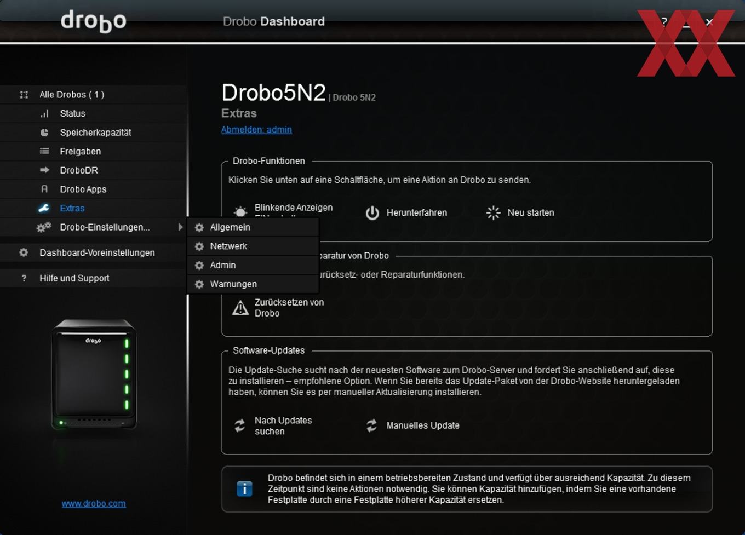Click the blue info icon

[x=244, y=488]
